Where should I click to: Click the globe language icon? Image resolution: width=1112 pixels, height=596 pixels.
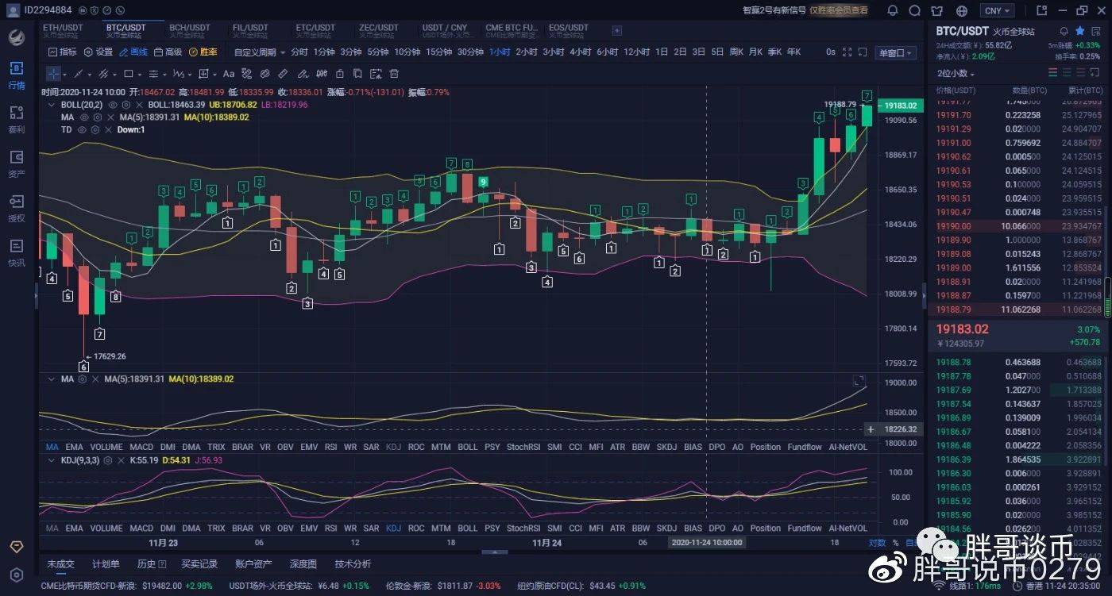coord(963,11)
